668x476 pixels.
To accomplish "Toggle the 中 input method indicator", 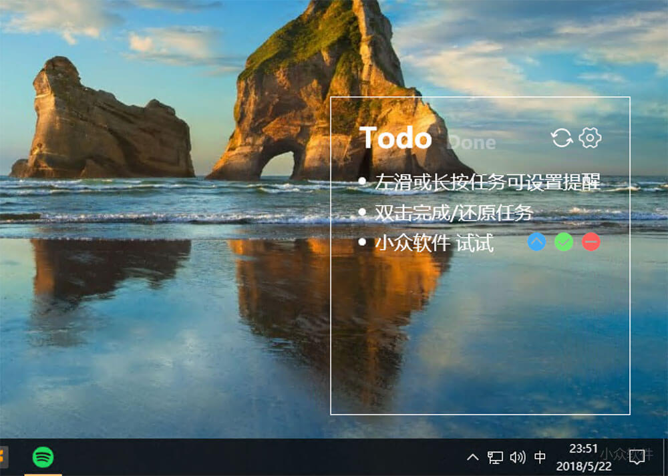I will 540,457.
